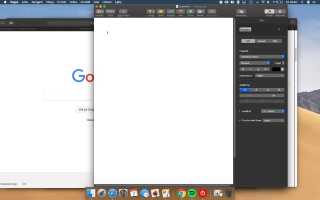320x200 pixels.
Task: Open the Zoom percentage dropdown
Action: click(110, 11)
